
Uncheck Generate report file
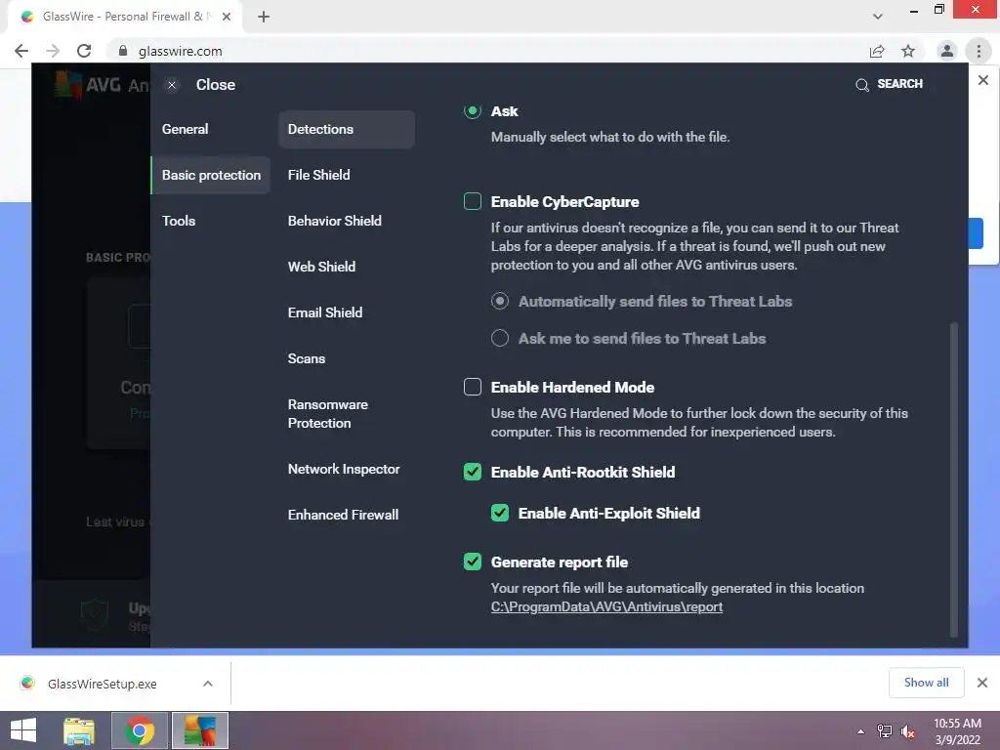point(473,562)
